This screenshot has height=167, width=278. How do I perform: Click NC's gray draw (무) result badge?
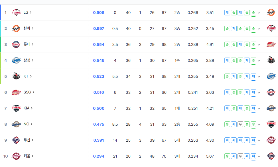tap(240, 124)
